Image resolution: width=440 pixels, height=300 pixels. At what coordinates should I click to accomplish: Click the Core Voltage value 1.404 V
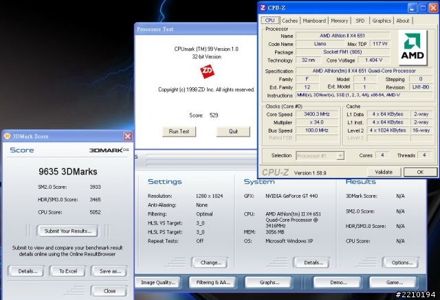(x=374, y=60)
